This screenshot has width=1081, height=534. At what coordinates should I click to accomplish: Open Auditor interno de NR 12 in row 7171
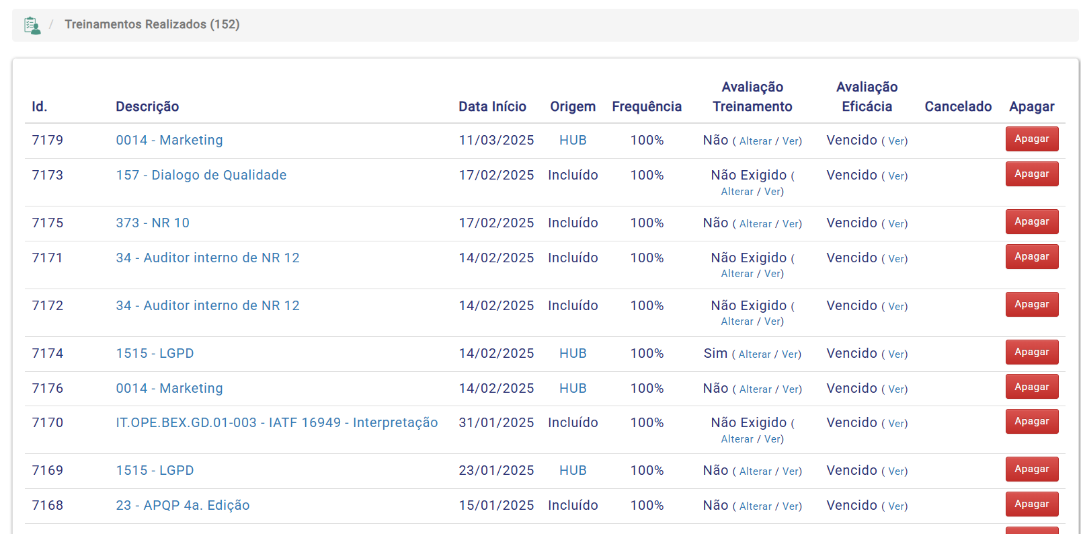208,258
